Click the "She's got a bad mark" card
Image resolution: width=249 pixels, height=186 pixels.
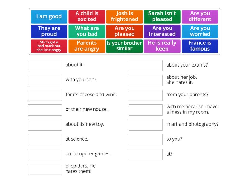(49, 46)
